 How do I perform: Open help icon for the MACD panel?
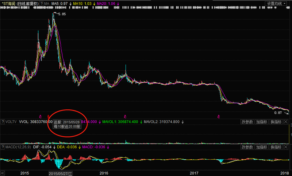click(x=3, y=147)
